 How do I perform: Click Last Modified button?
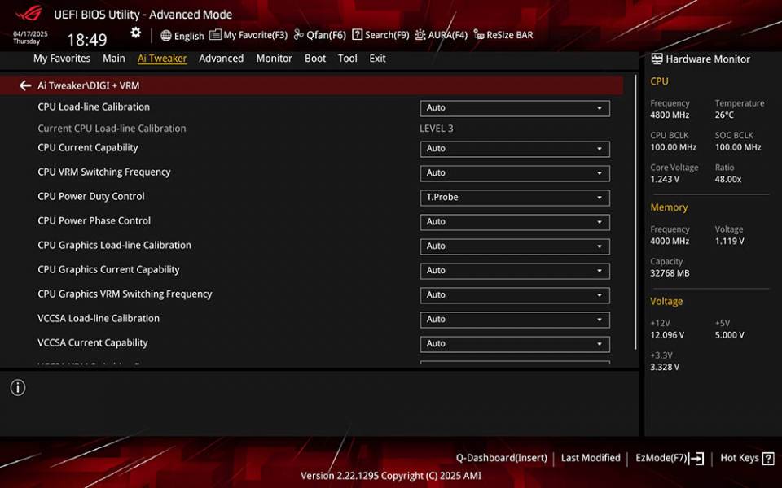591,458
